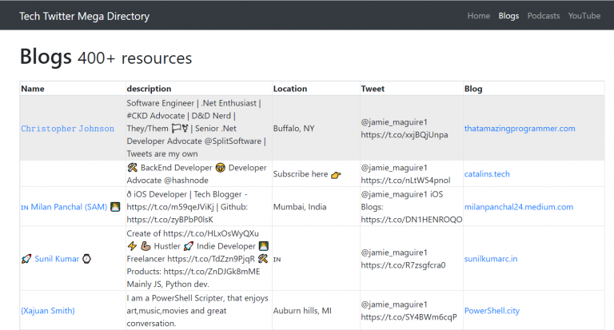This screenshot has height=330, width=614.
Task: Click the iOS Developer | Tech Blogger text
Action: pyautogui.click(x=188, y=194)
